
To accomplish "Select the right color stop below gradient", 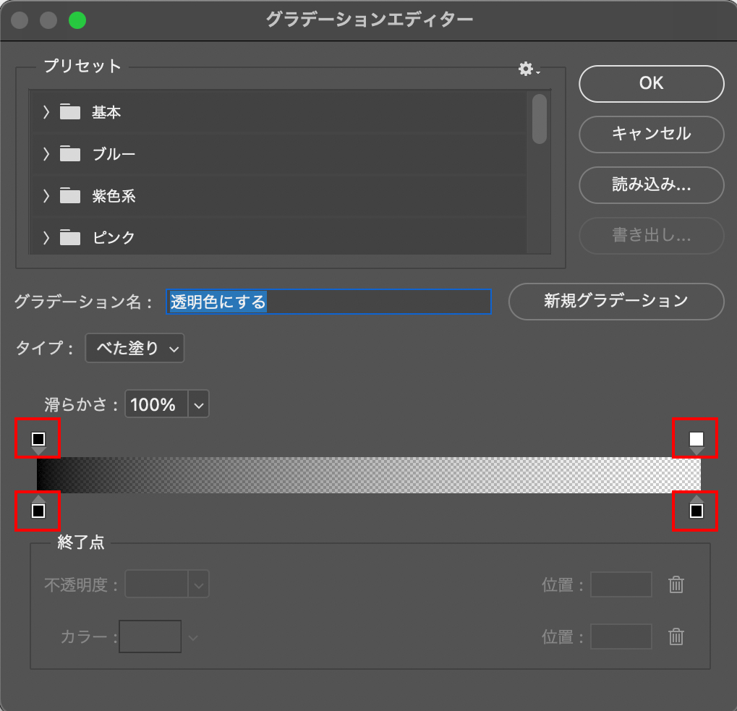I will [696, 511].
